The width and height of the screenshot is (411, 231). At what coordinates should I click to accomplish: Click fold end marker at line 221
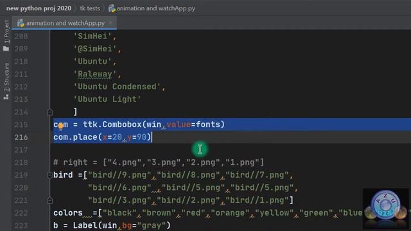(x=50, y=201)
